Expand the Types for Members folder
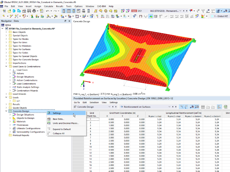 click(6, 46)
